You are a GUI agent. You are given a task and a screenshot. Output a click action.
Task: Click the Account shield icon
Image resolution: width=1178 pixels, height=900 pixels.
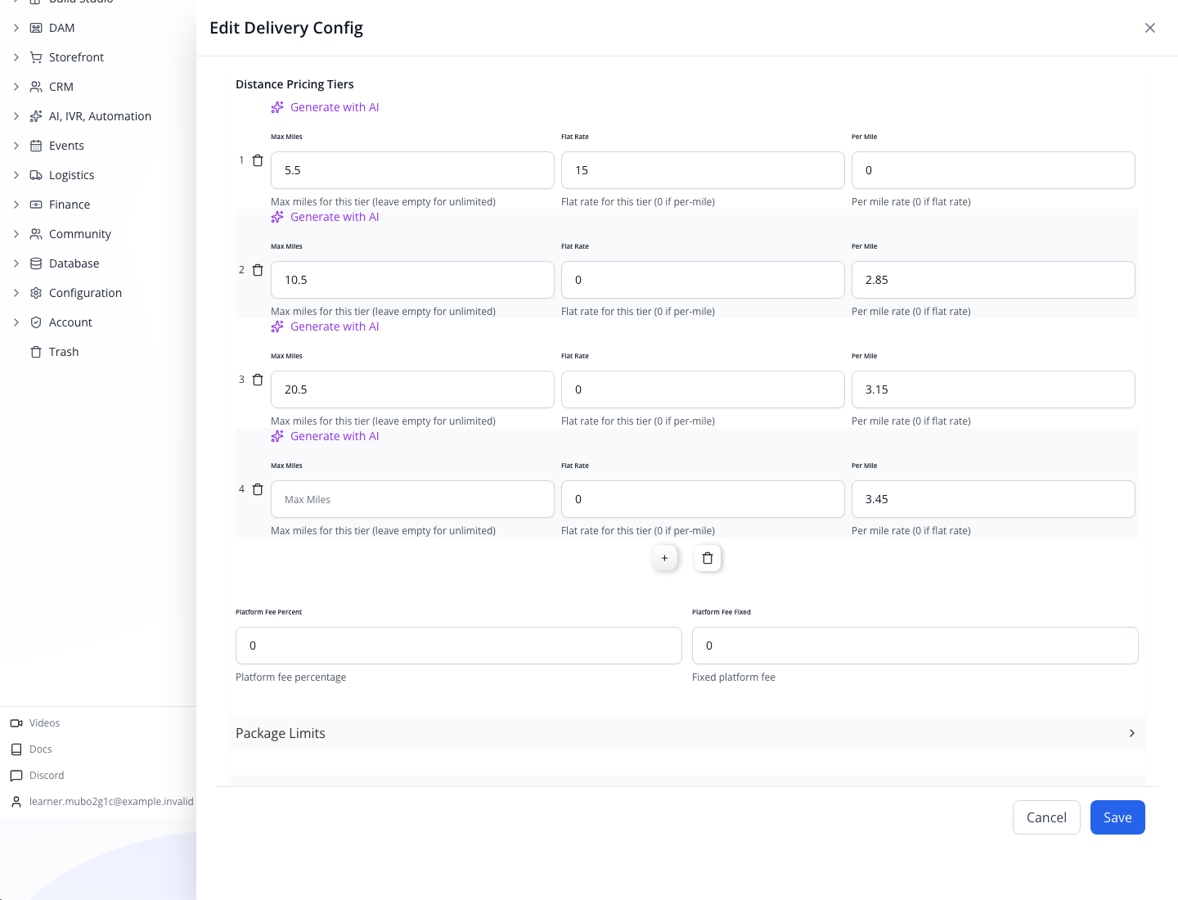(x=36, y=322)
